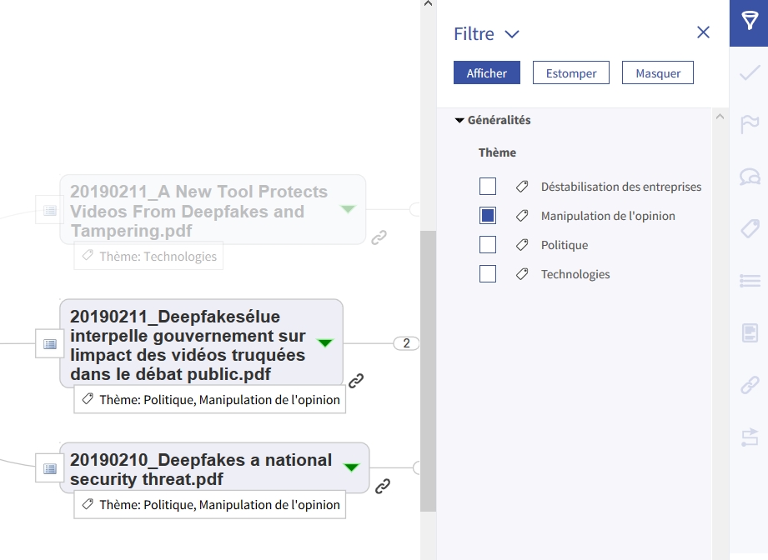Open the relationships arrows icon in sidebar
The height and width of the screenshot is (560, 768).
(x=750, y=437)
